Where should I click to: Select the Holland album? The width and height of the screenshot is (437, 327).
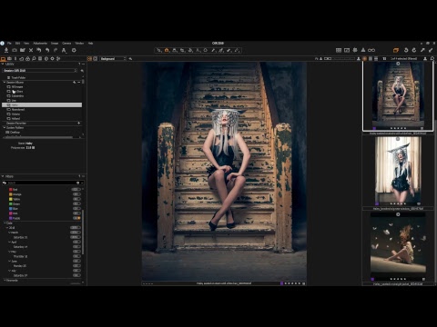tap(15, 119)
